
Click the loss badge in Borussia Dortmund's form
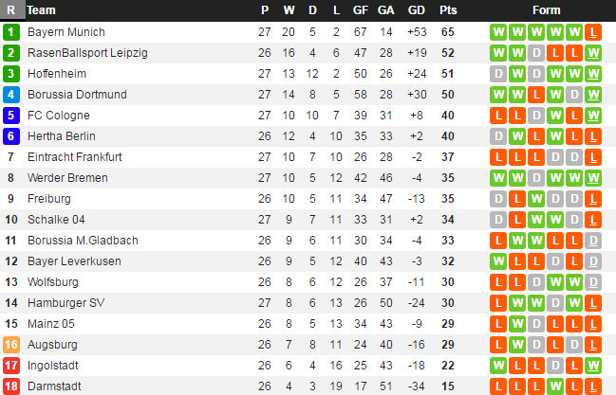click(536, 94)
